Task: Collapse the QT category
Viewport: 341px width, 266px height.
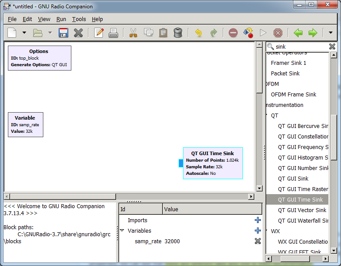Action: (267, 115)
